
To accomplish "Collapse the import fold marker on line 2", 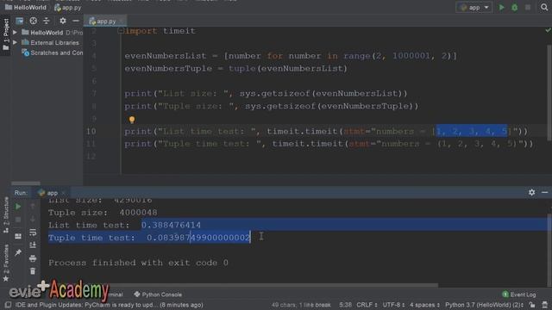I will coord(121,31).
